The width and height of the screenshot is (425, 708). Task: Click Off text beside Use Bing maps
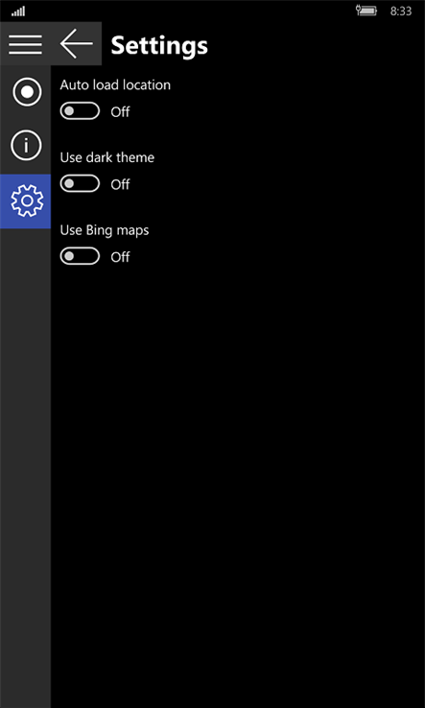tap(120, 257)
